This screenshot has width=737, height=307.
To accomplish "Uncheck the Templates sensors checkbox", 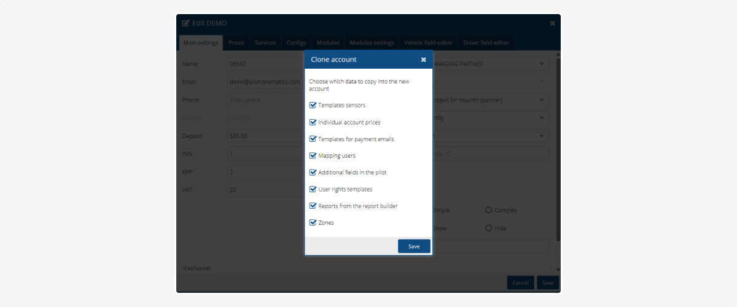I will [313, 106].
